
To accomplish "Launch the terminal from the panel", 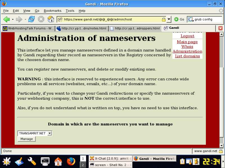I will pos(45,162).
